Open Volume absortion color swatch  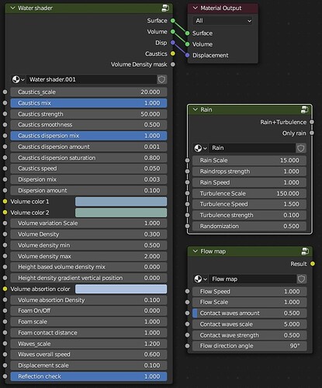(121, 289)
